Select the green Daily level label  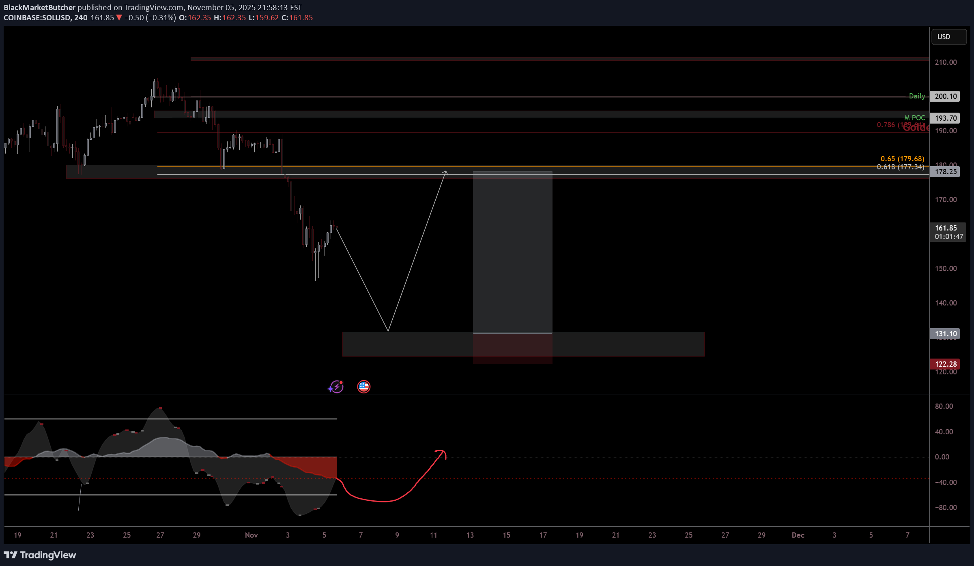(916, 96)
